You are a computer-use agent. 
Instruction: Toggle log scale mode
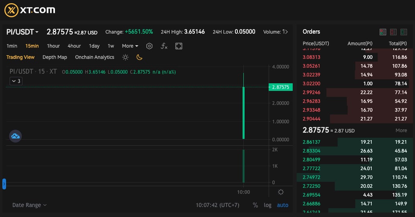click(267, 205)
